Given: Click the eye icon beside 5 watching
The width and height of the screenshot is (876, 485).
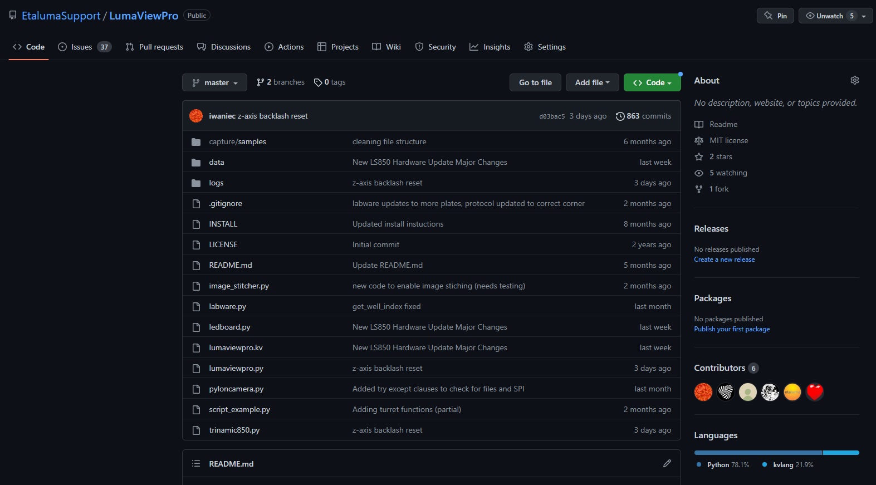Looking at the screenshot, I should pyautogui.click(x=699, y=173).
